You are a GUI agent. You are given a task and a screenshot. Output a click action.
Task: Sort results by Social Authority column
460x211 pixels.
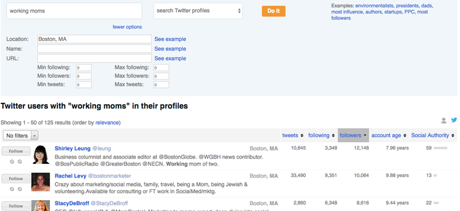[x=433, y=135]
